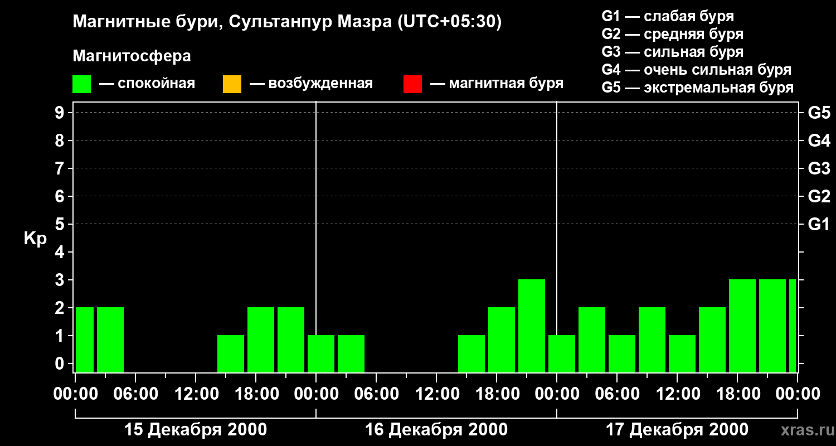This screenshot has height=446, width=836.
Task: Click the red 'магнитная буря' legend swatch
Action: coord(412,84)
